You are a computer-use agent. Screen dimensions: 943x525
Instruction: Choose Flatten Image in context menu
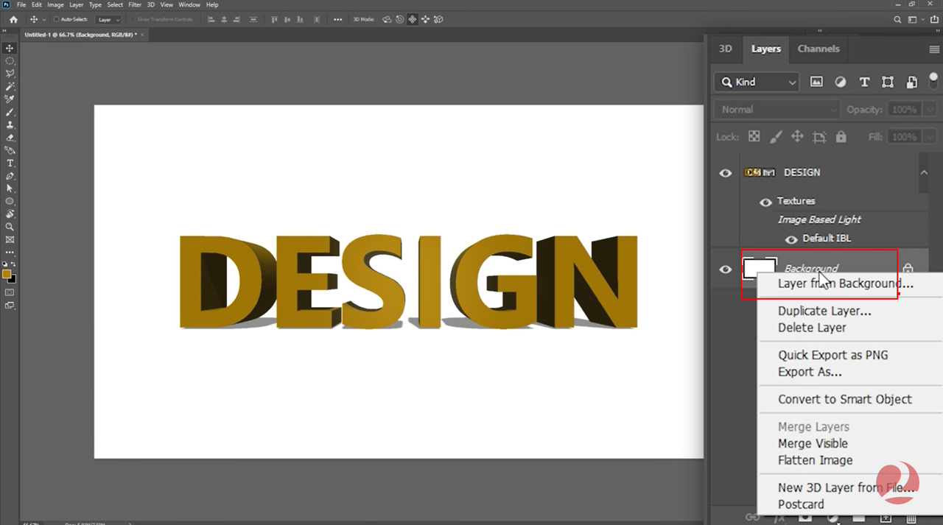pos(816,460)
